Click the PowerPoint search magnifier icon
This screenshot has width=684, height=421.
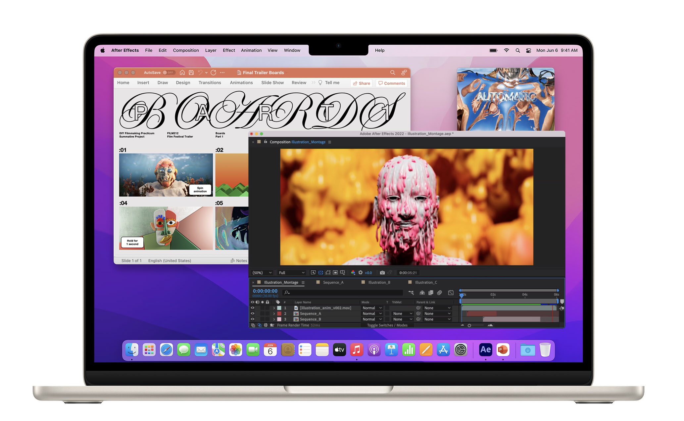pyautogui.click(x=393, y=72)
